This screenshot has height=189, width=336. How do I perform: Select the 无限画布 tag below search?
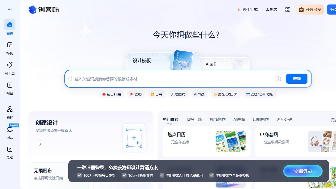tap(178, 94)
